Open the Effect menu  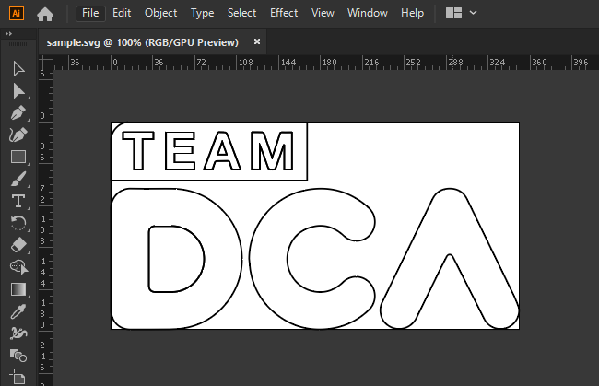pyautogui.click(x=284, y=14)
